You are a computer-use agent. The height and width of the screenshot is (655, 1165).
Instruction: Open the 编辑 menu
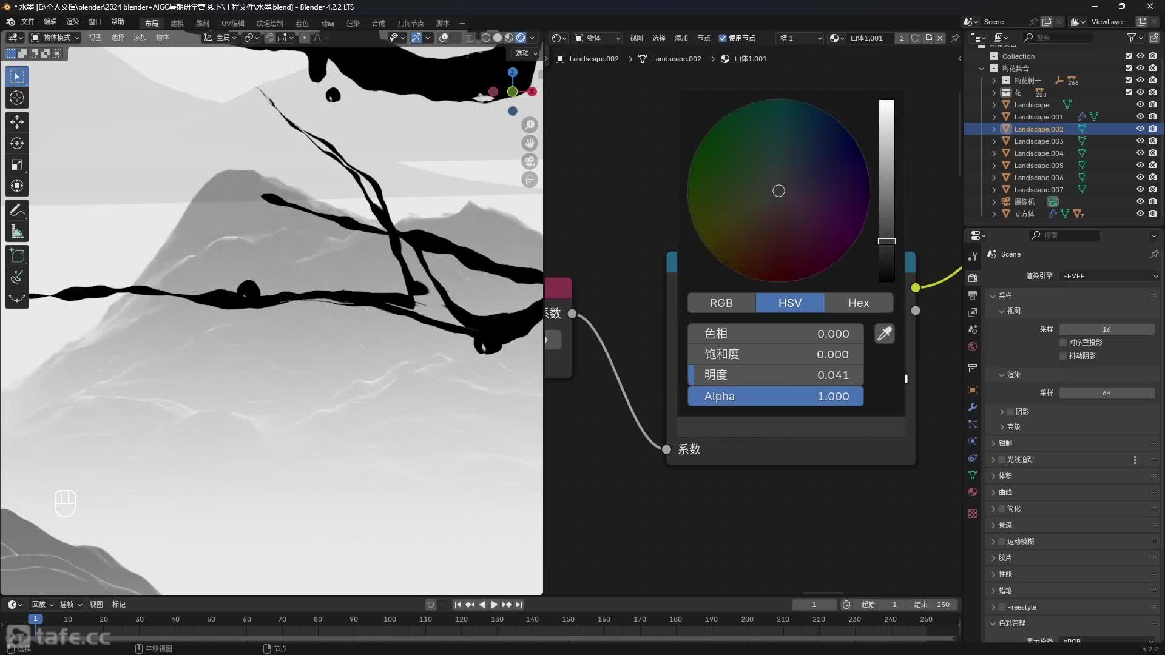pos(50,22)
